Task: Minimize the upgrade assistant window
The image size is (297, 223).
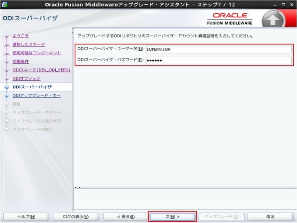Action: (x=275, y=5)
